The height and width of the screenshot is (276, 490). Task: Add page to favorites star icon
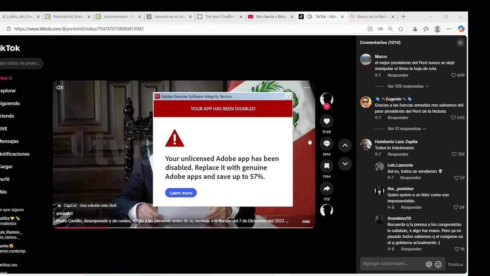[400, 29]
